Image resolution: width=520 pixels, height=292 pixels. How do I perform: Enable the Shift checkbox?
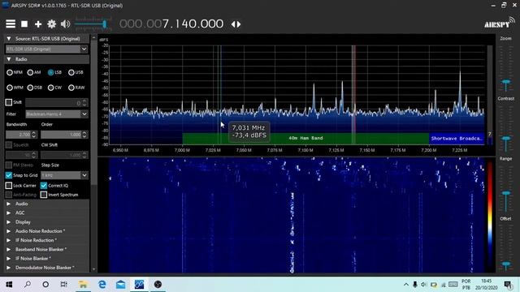click(x=9, y=102)
